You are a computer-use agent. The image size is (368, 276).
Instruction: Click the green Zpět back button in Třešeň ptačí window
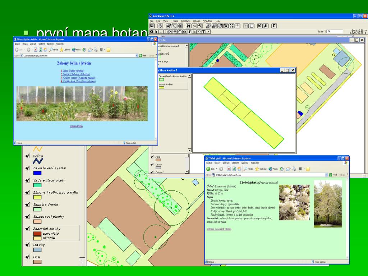point(211,169)
